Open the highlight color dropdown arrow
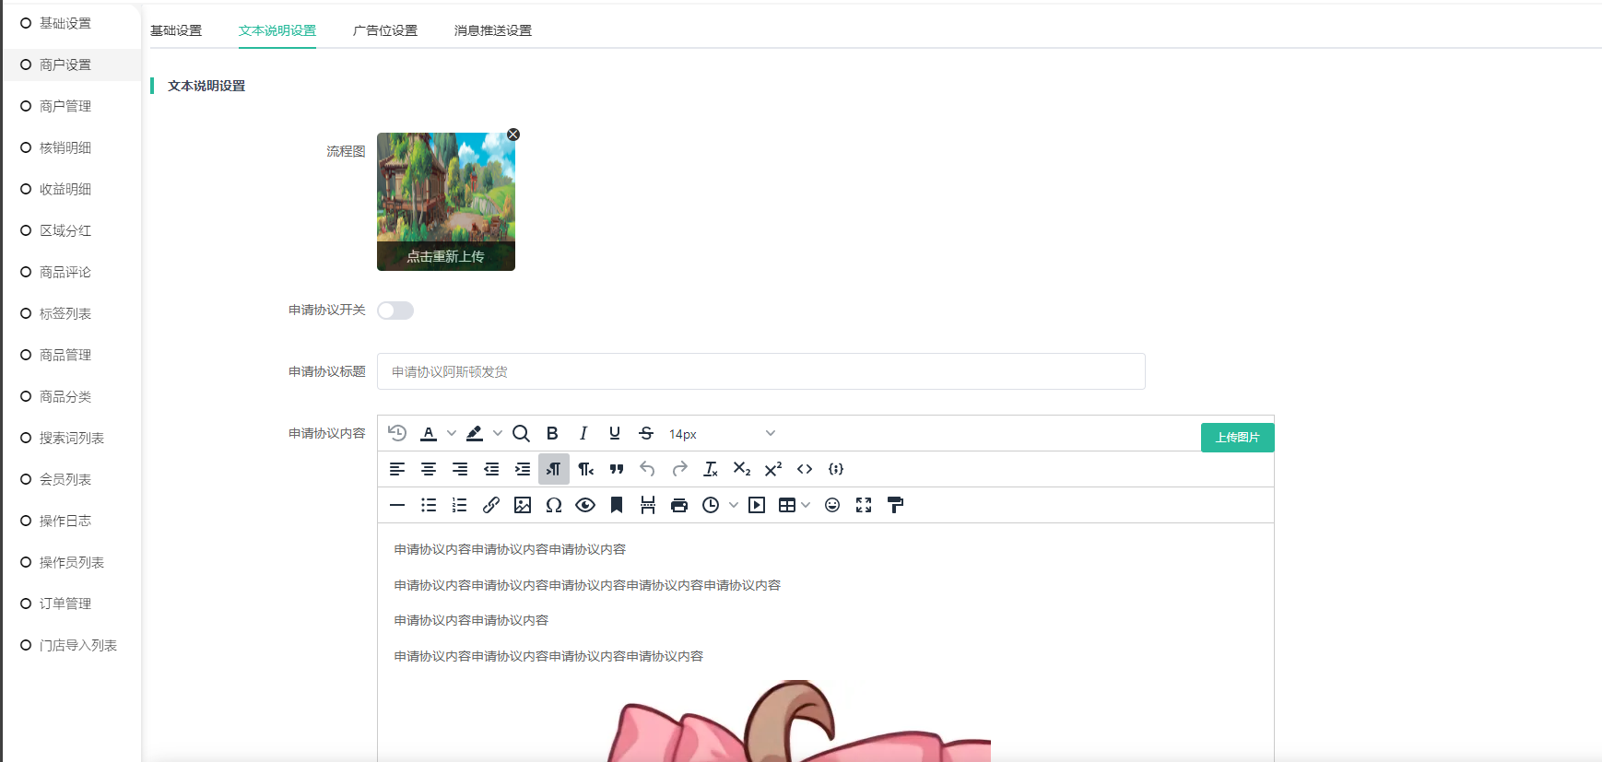 tap(498, 433)
